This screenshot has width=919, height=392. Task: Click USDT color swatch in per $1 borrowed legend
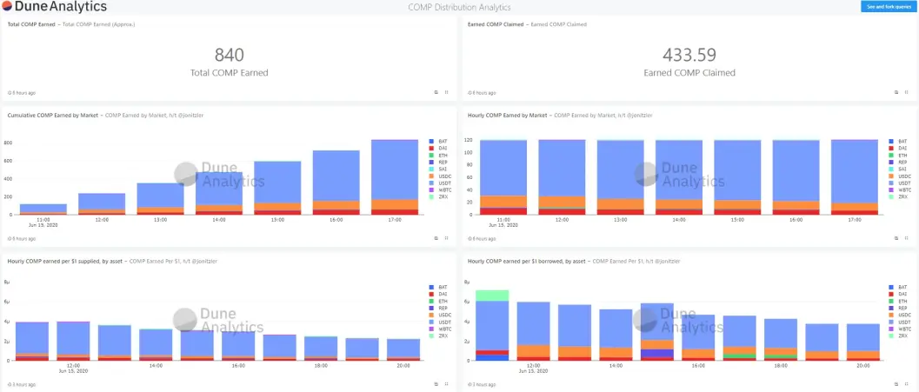pyautogui.click(x=891, y=322)
